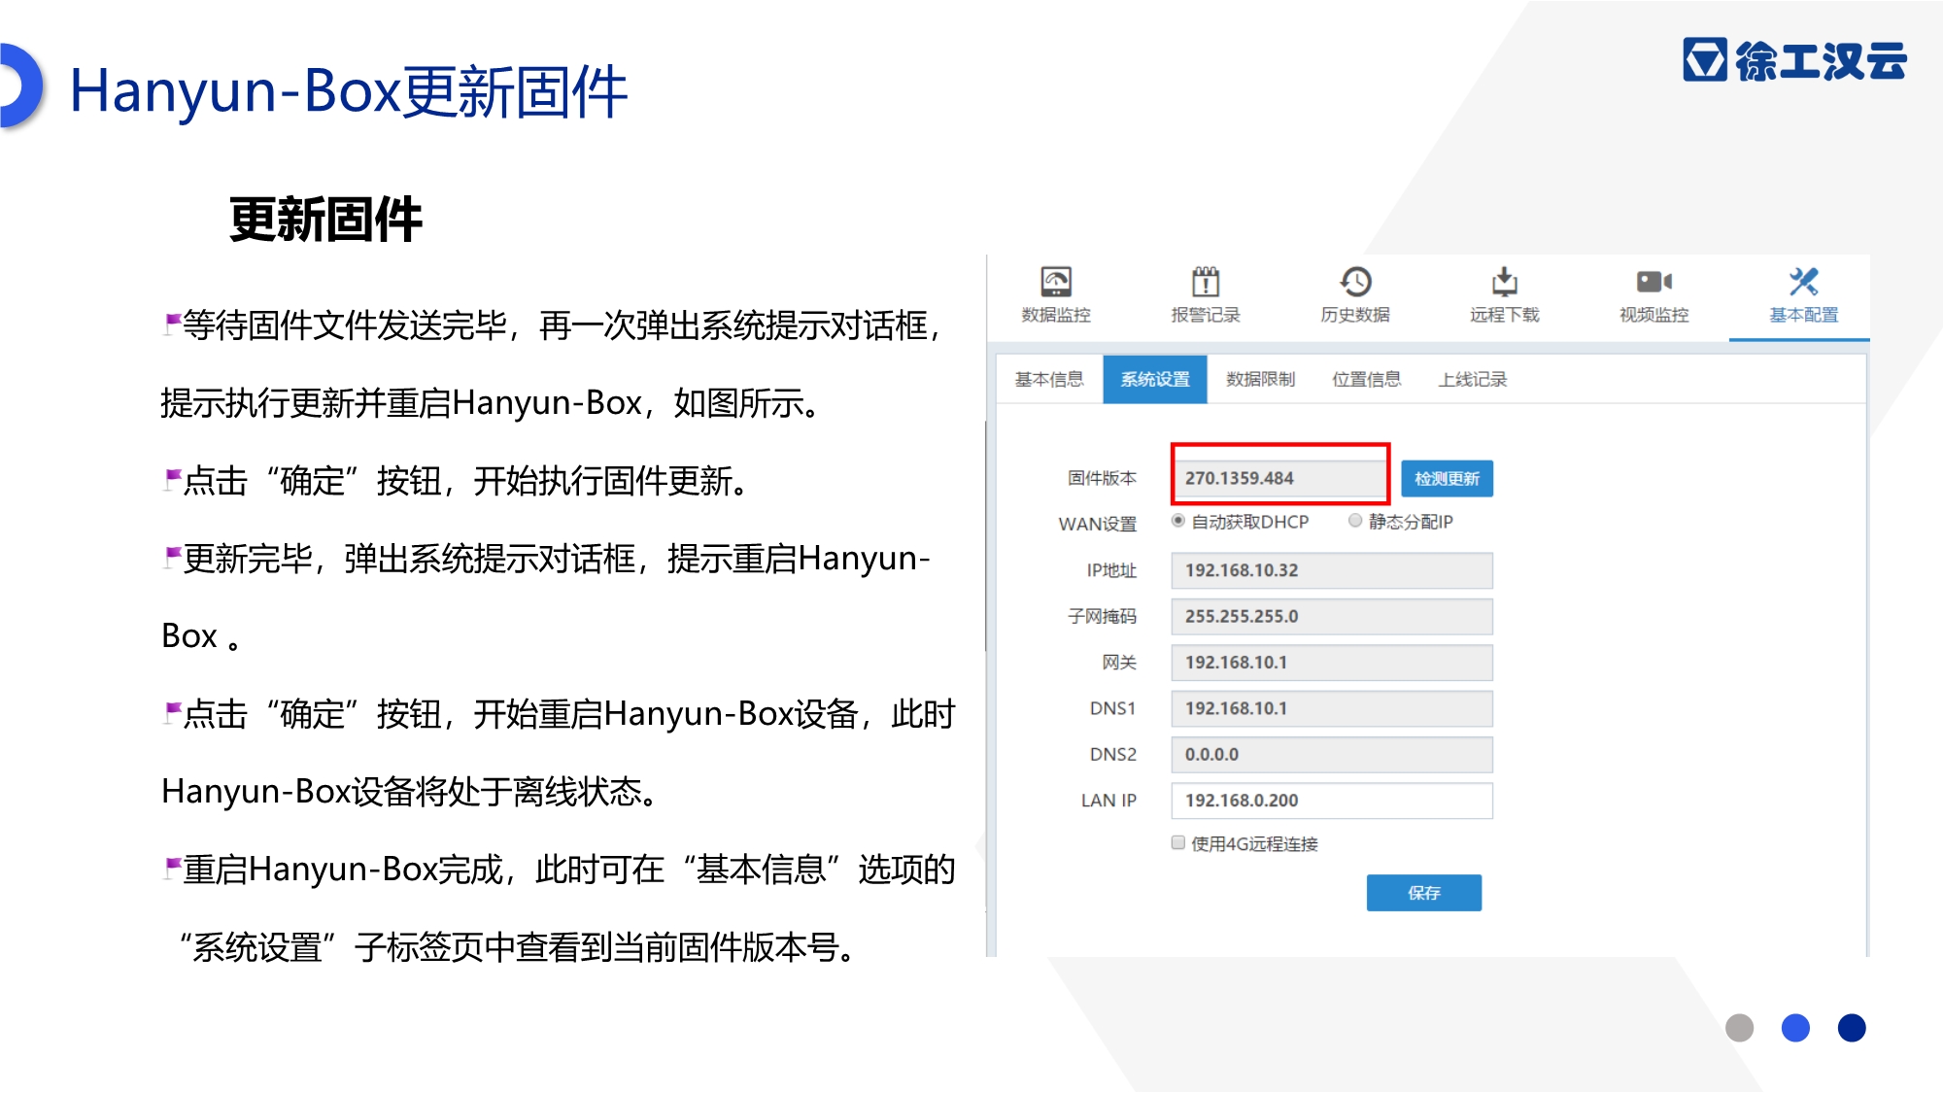Image resolution: width=1943 pixels, height=1093 pixels.
Task: Click the 保存 save button
Action: [1424, 893]
